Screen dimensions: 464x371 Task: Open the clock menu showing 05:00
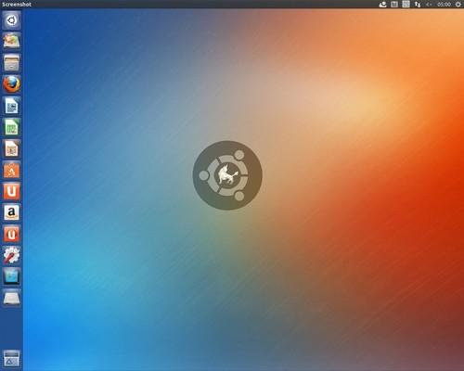coord(444,5)
